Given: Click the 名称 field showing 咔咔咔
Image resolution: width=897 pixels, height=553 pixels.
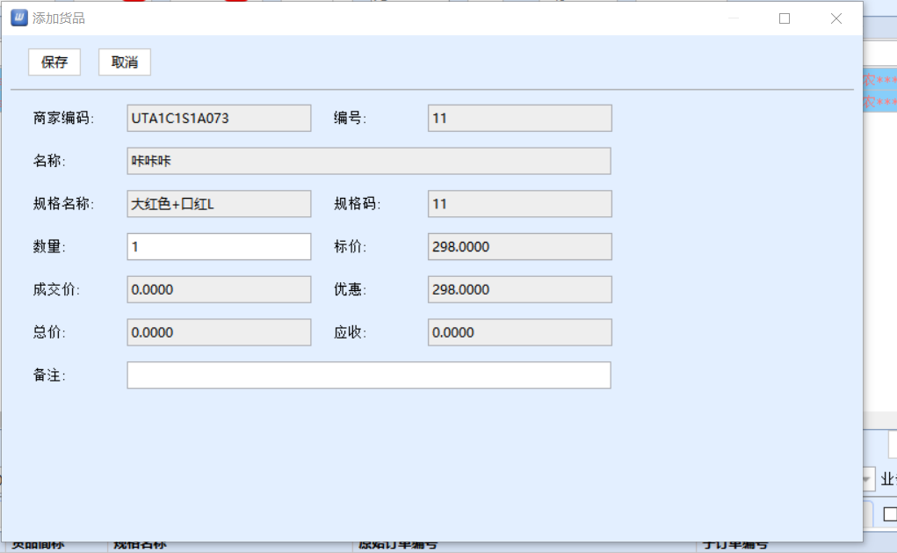Looking at the screenshot, I should 368,161.
